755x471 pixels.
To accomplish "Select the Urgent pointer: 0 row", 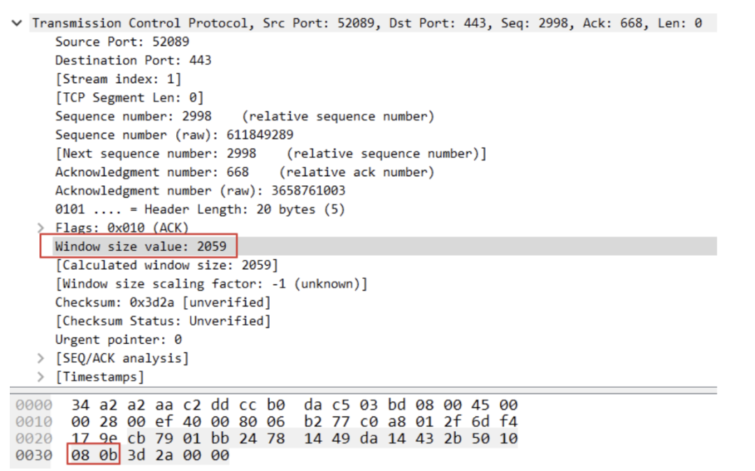I will (x=118, y=340).
